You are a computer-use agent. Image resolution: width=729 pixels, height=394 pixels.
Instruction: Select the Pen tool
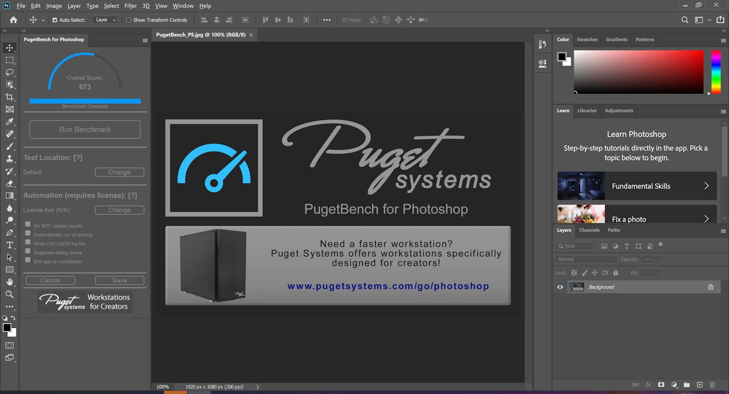coord(10,233)
